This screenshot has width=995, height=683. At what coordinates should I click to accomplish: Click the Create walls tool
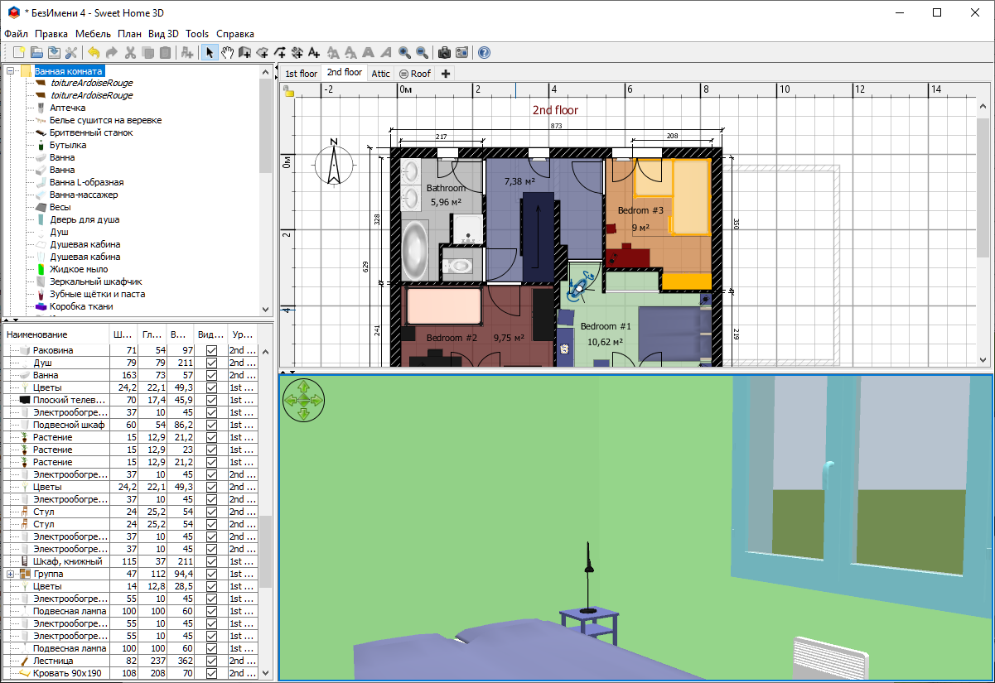point(244,52)
